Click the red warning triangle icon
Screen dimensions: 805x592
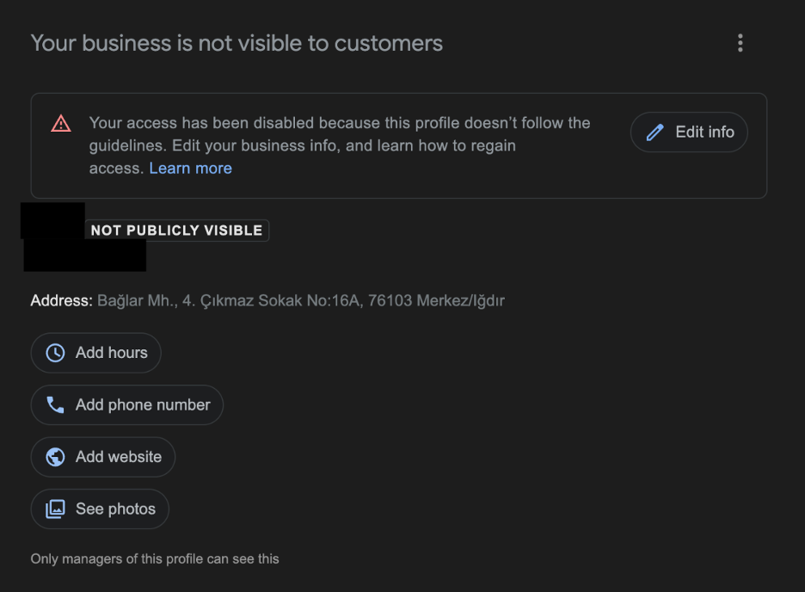[x=60, y=123]
